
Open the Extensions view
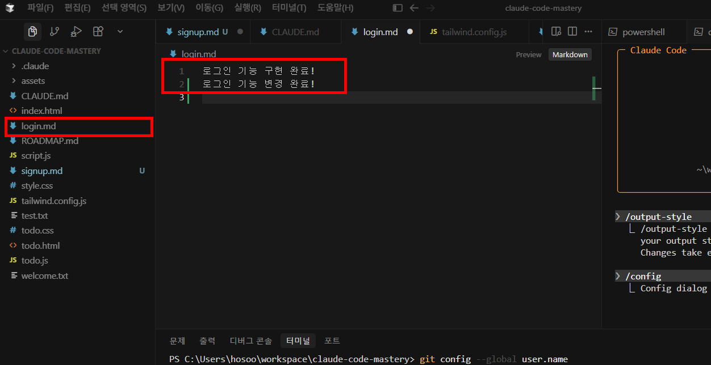[x=98, y=31]
